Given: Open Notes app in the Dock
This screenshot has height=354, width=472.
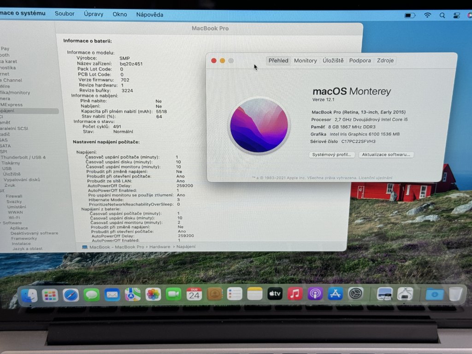Looking at the screenshot, I should tap(254, 294).
